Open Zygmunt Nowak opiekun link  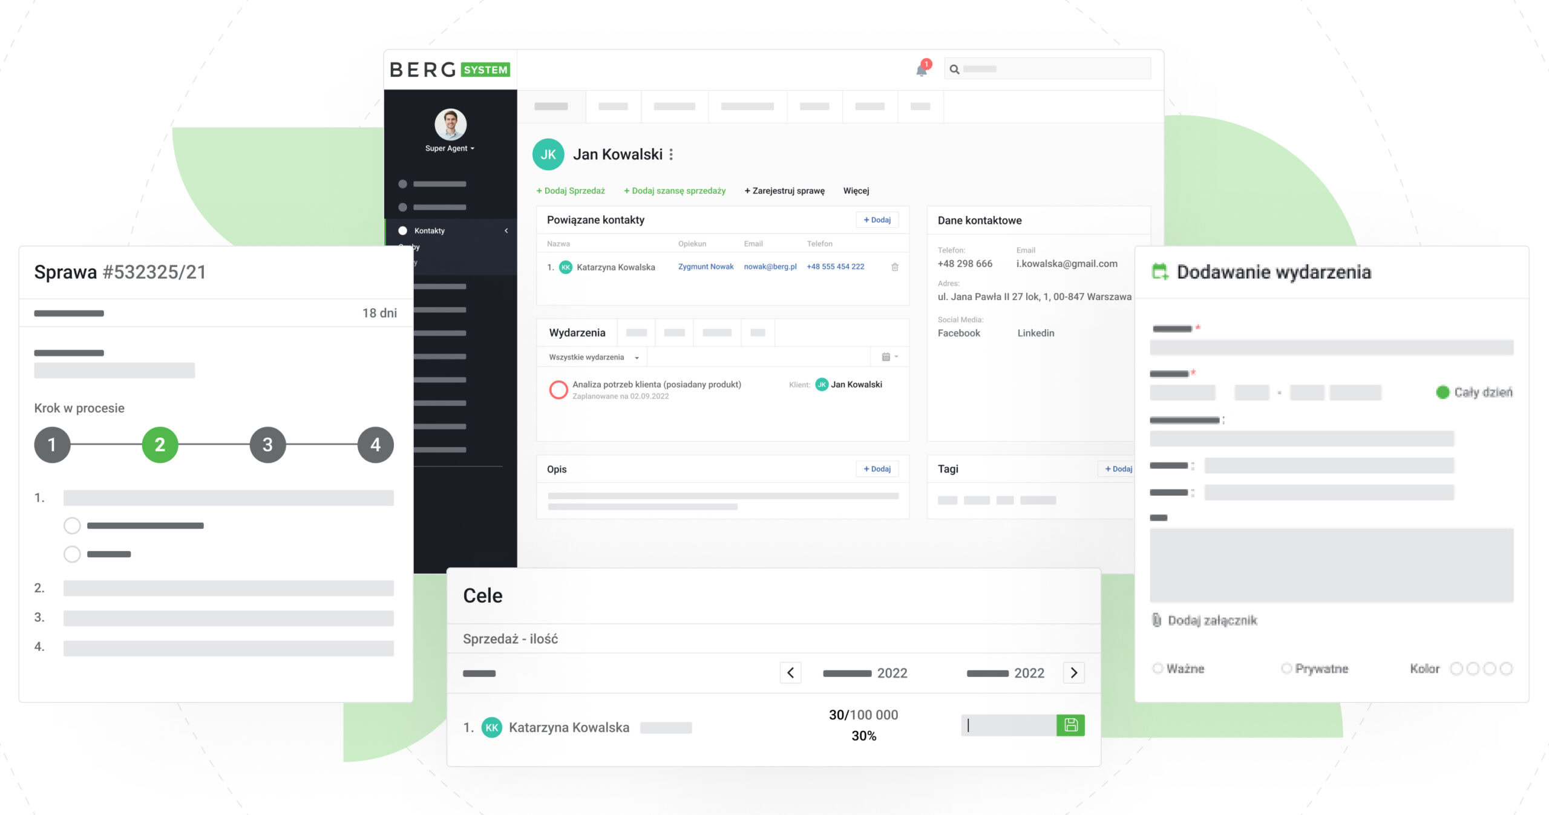click(x=706, y=267)
